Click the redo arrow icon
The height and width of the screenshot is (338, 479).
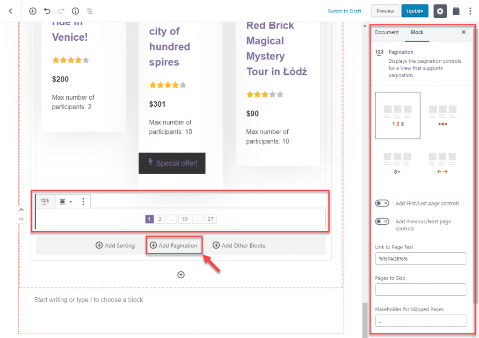61,11
